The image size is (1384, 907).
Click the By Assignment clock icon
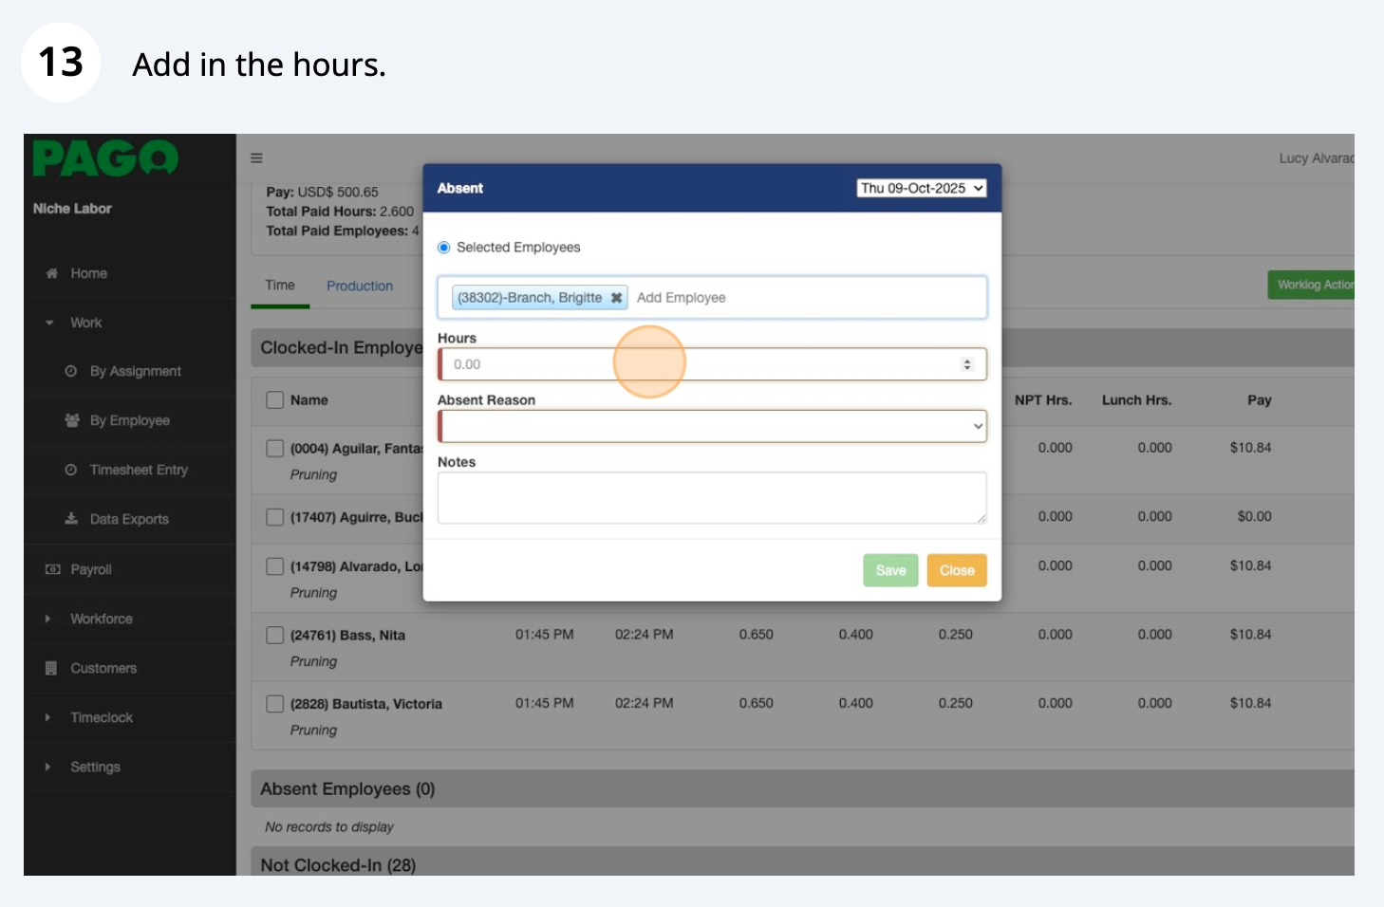tap(71, 371)
